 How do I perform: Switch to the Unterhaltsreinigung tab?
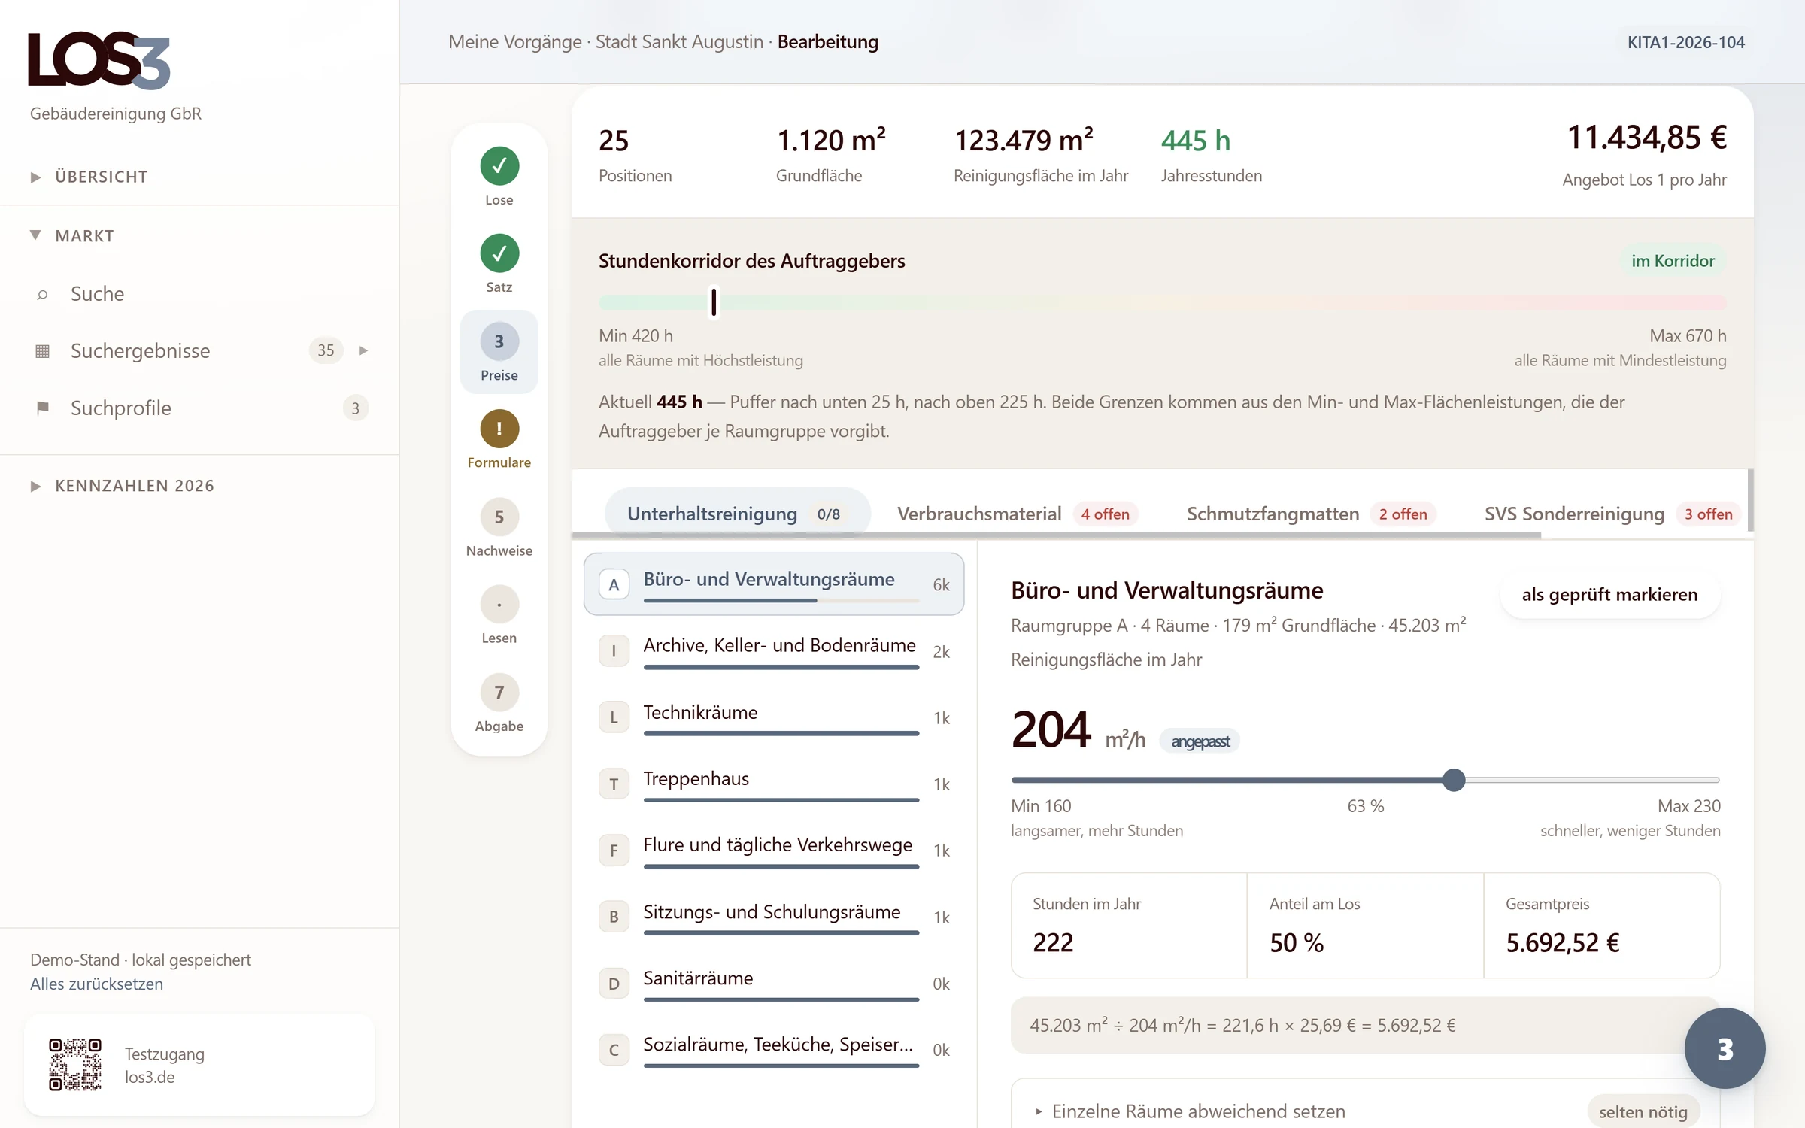click(737, 514)
